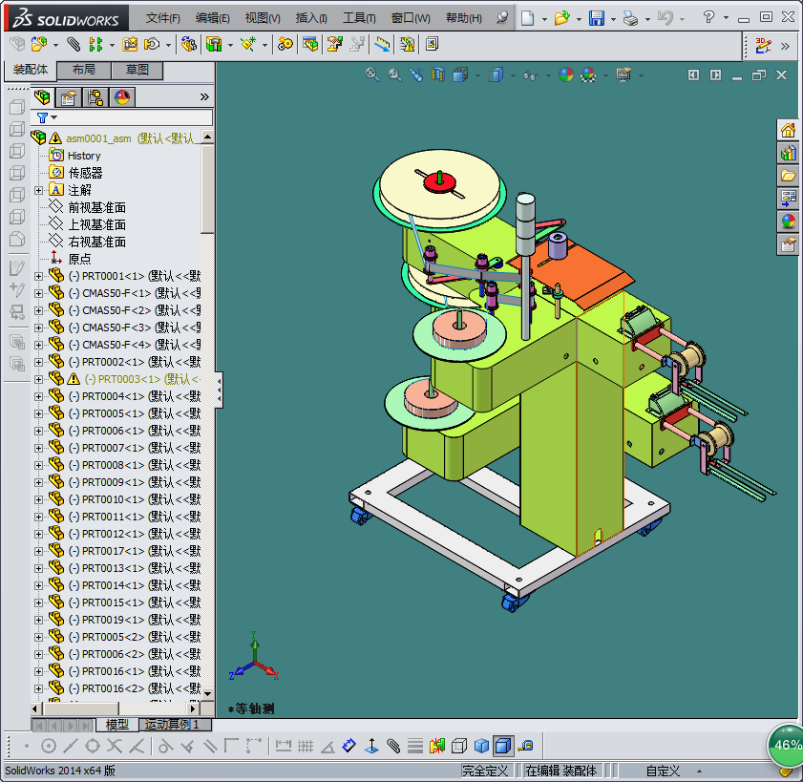803x782 pixels.
Task: Toggle the wireframe box display button
Action: pos(459,745)
